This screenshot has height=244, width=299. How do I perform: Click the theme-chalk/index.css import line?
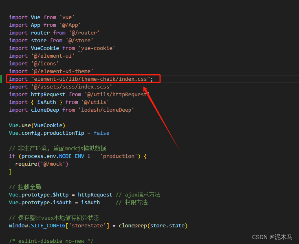point(81,79)
